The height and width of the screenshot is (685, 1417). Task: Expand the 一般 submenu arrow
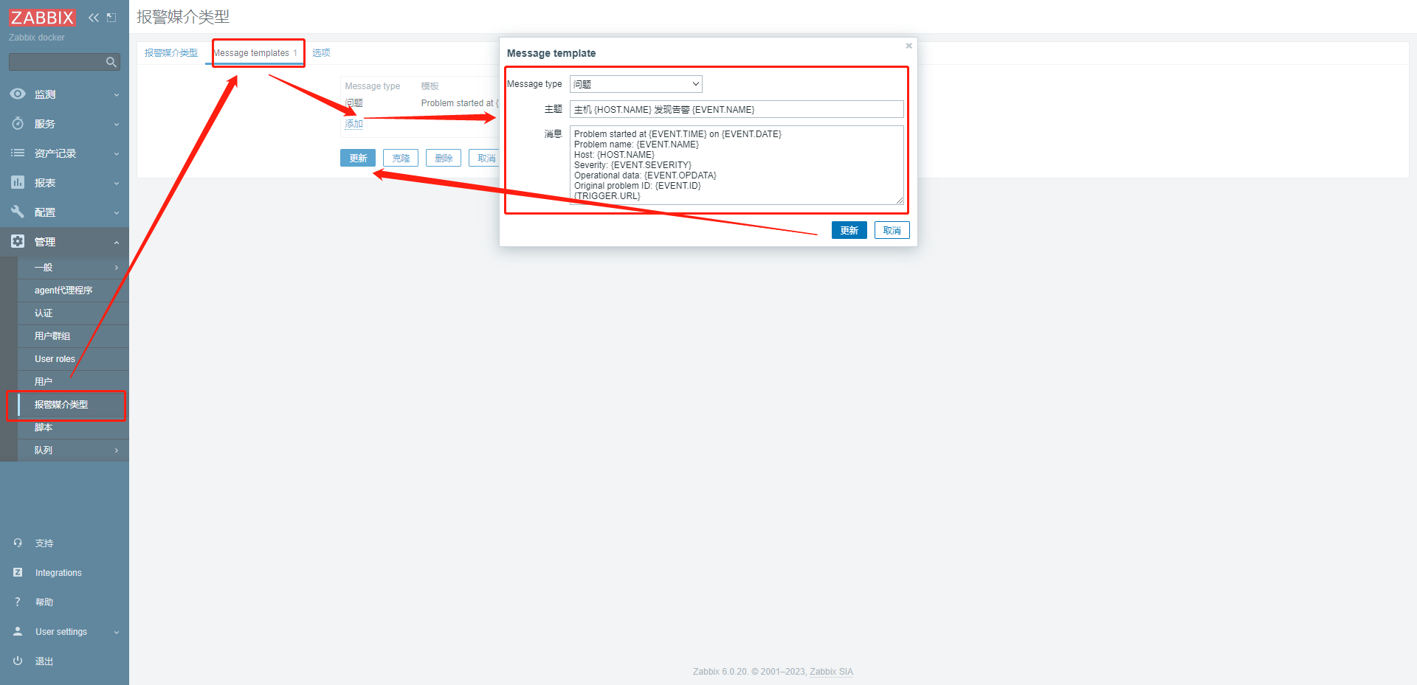pyautogui.click(x=117, y=268)
